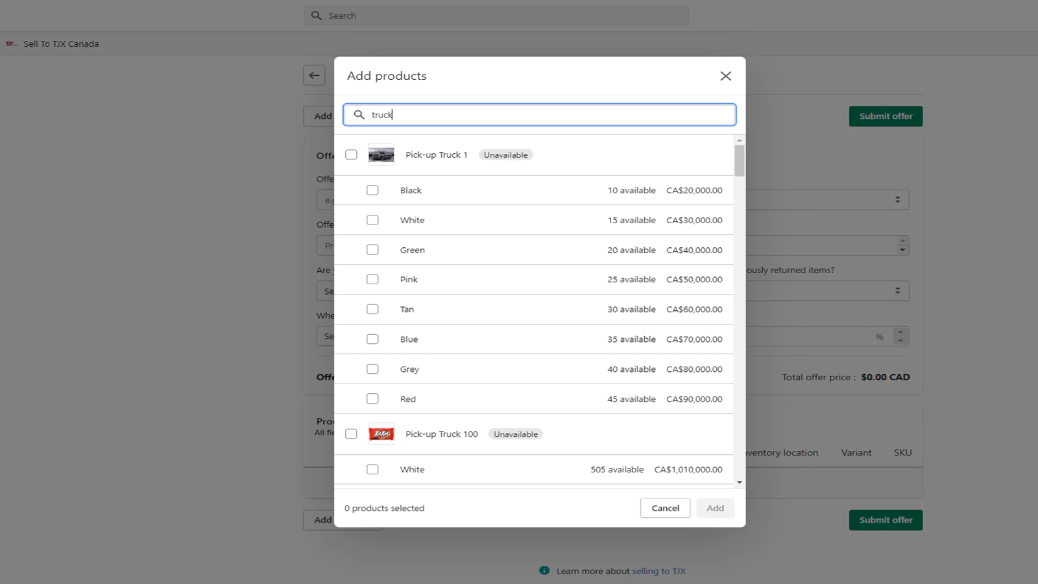Open the selling to TJX link

coord(658,571)
